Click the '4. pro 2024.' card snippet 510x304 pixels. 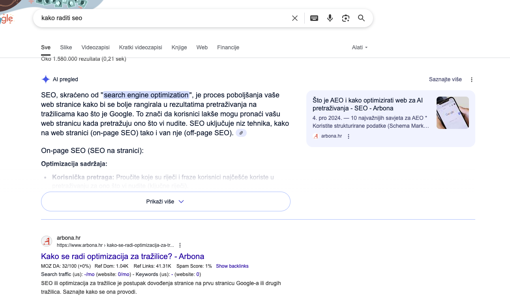click(370, 122)
